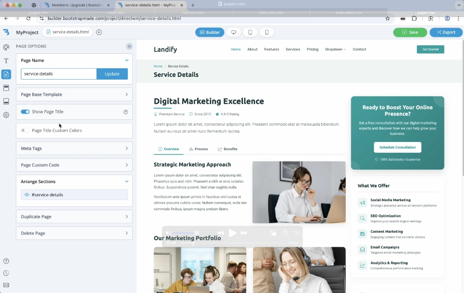Click the Email Campaigns envelope icon
This screenshot has height=293, width=464.
[362, 250]
